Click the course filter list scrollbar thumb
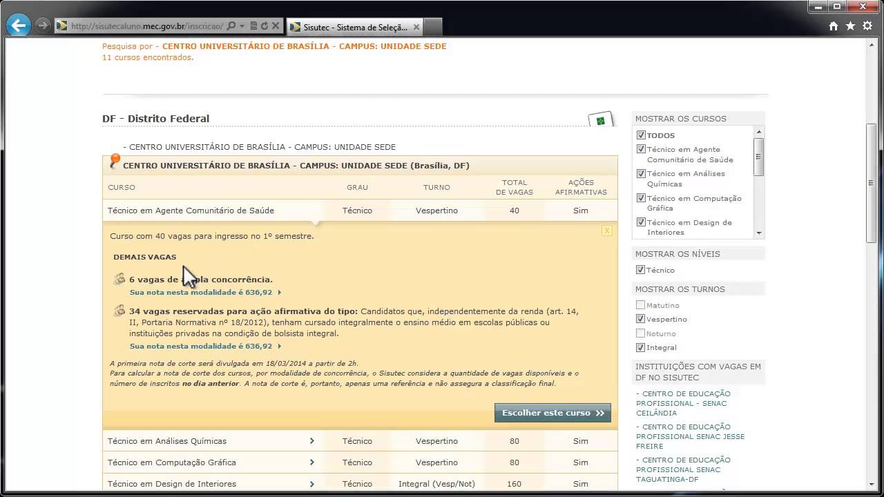884x497 pixels. point(758,157)
